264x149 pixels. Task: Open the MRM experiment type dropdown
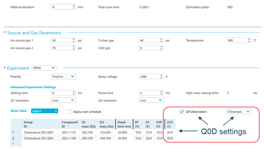pyautogui.click(x=44, y=67)
